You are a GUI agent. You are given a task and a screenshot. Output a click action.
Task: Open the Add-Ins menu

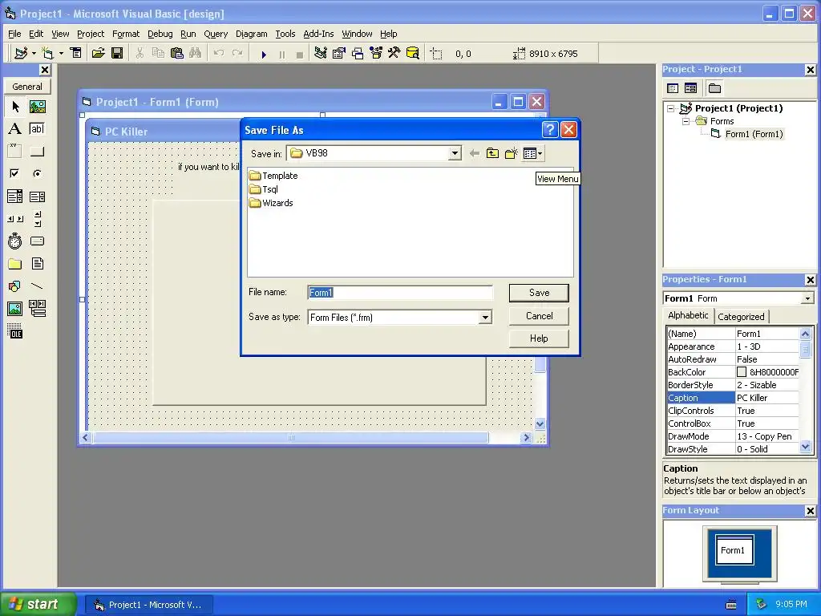point(318,34)
